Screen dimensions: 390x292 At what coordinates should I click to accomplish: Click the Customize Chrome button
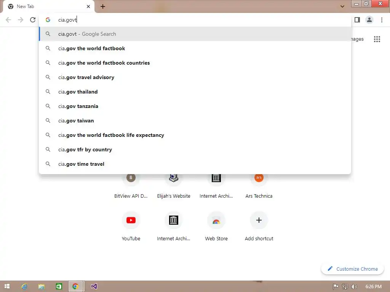(352, 269)
